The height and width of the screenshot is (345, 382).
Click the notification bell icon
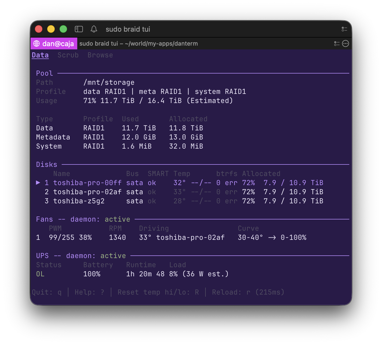94,29
